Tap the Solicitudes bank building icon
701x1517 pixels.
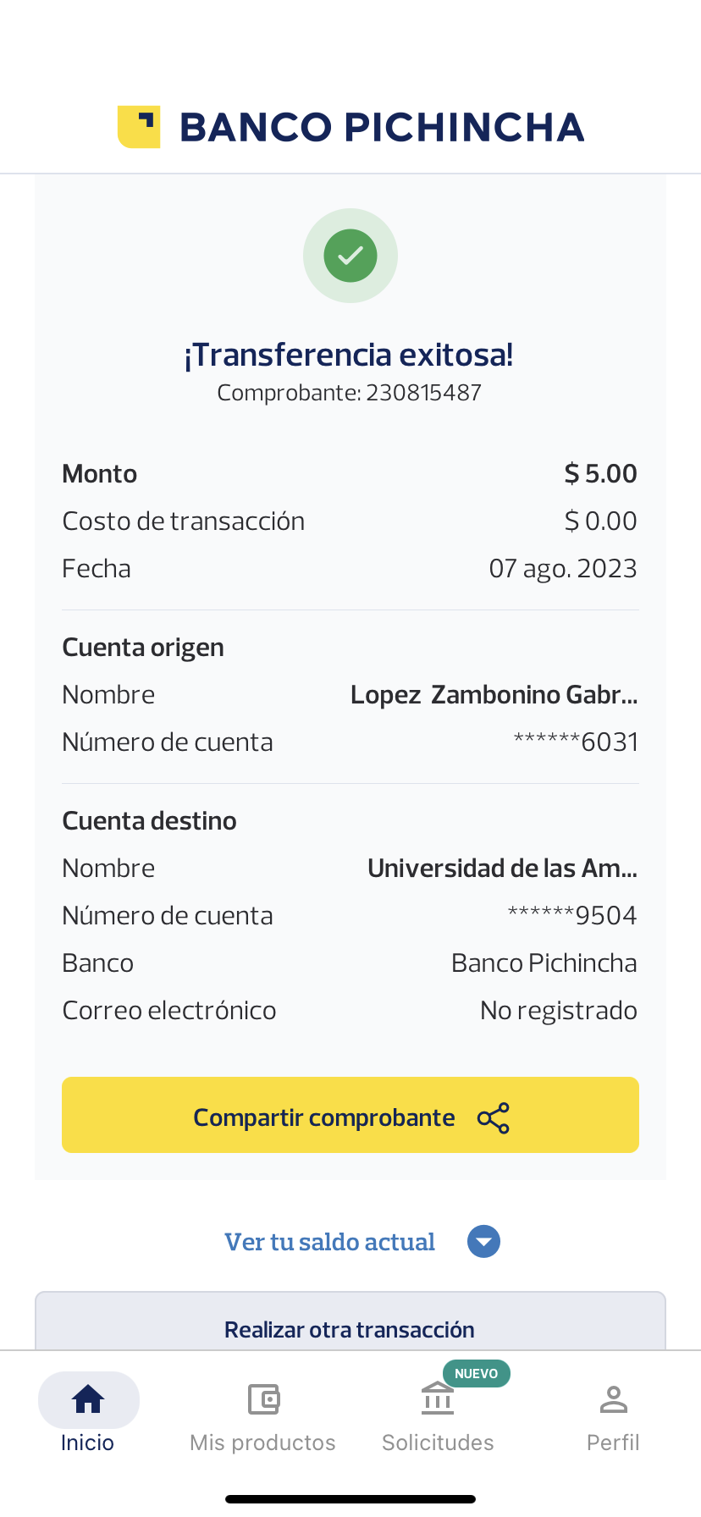(x=438, y=1399)
